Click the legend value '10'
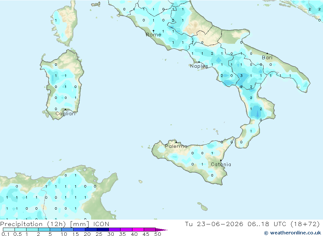 64,234
